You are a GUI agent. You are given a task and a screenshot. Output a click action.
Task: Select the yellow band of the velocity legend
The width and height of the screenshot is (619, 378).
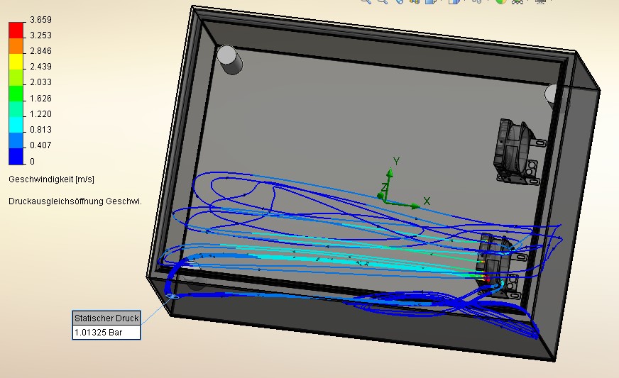(x=16, y=62)
